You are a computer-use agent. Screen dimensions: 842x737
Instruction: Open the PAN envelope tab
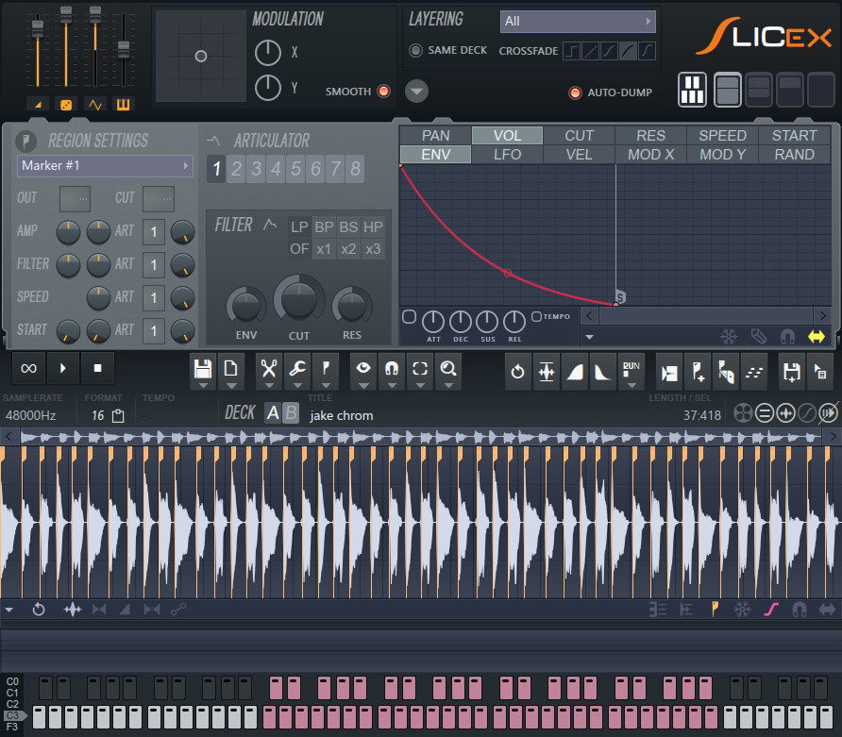point(435,135)
